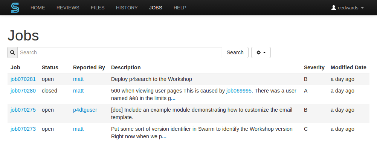Open job070275 link
The image size is (377, 142).
tap(23, 110)
